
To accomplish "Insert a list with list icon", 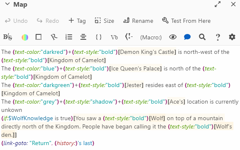I will tap(69, 37).
